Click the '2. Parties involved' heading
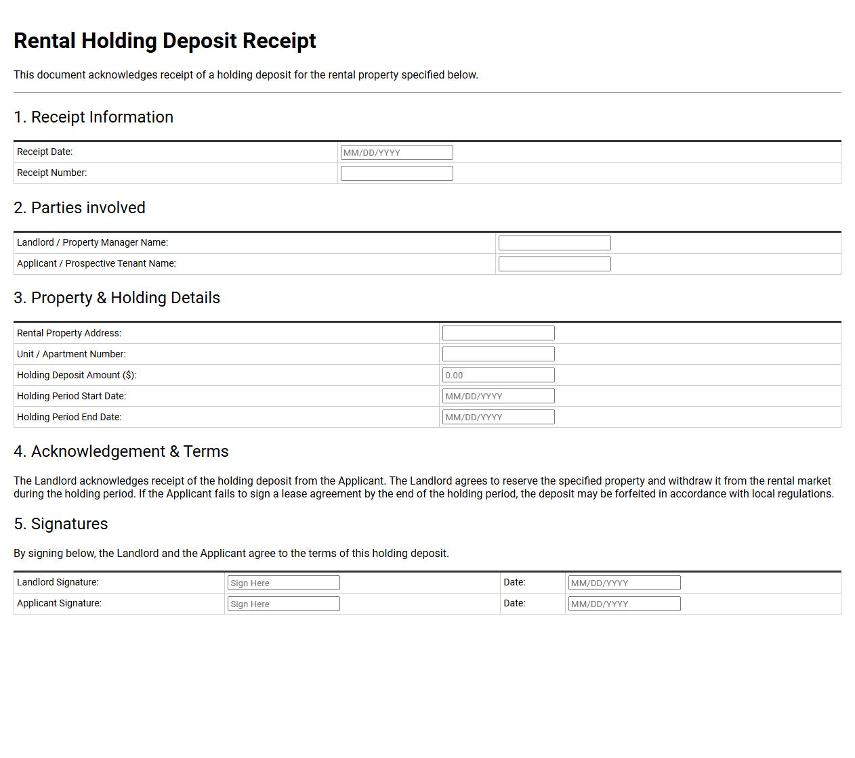Image resolution: width=855 pixels, height=758 pixels. (79, 208)
